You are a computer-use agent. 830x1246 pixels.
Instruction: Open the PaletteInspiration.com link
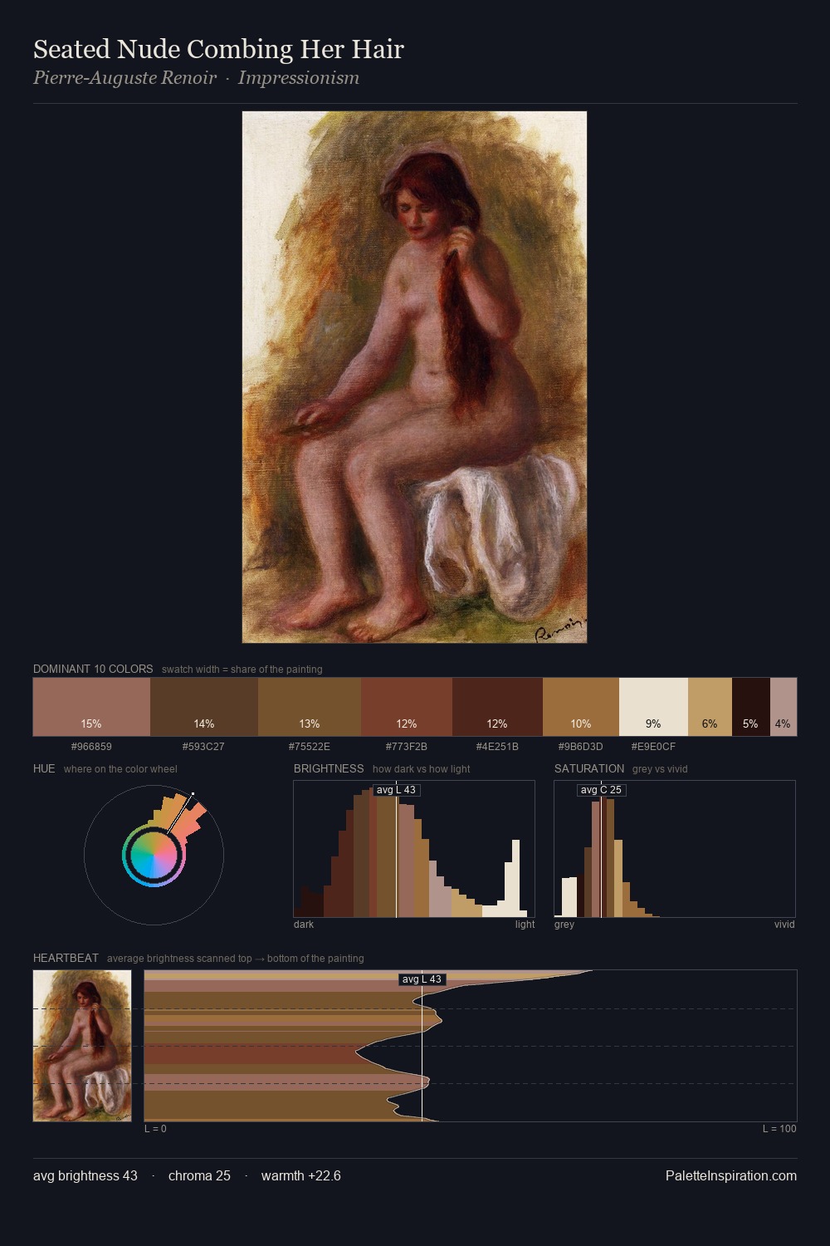[731, 1175]
